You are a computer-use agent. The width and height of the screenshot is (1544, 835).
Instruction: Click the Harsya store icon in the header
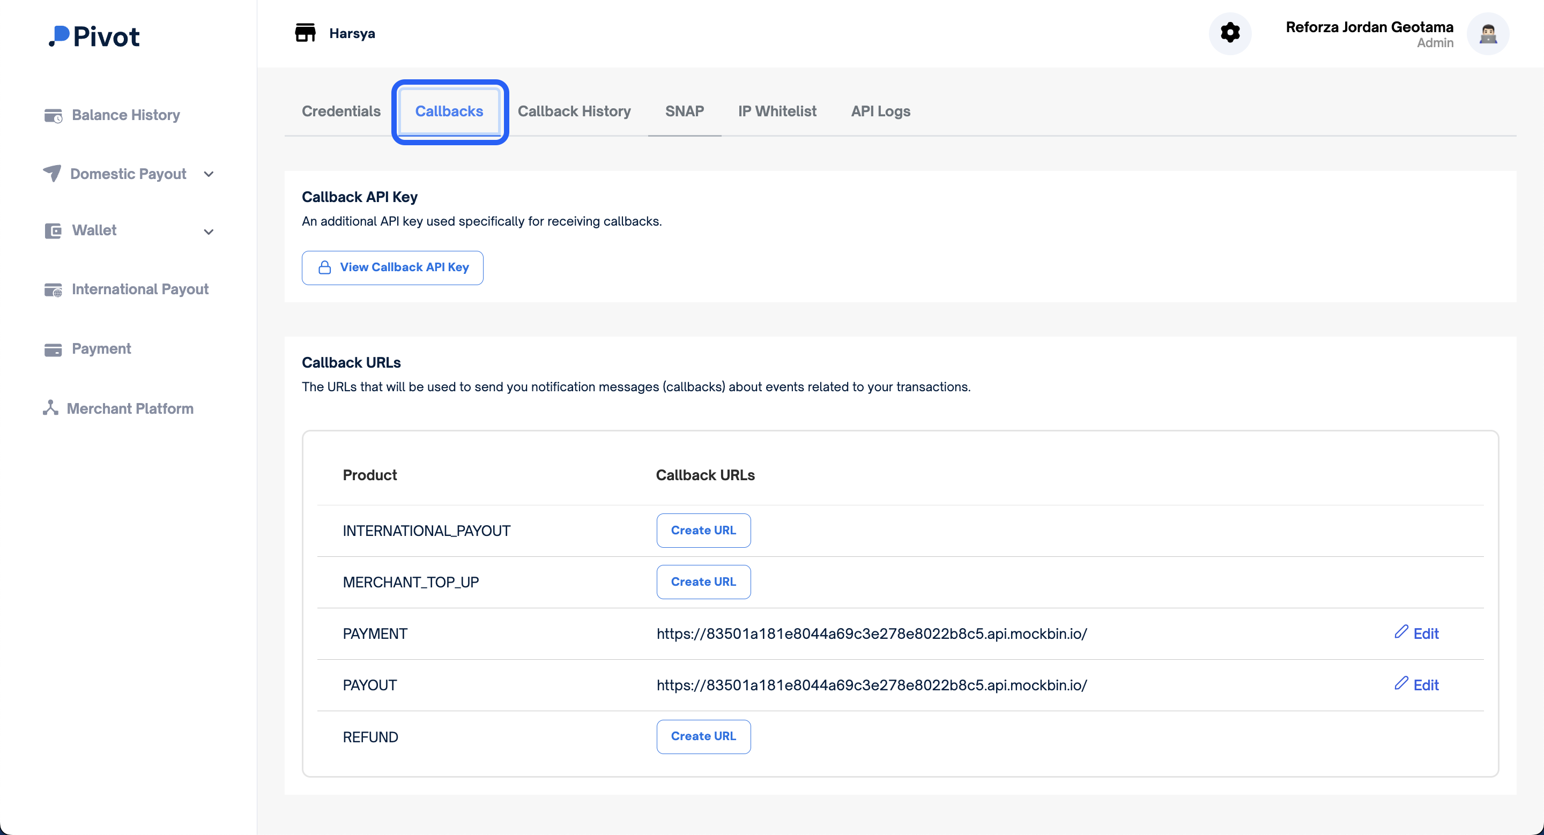[305, 33]
